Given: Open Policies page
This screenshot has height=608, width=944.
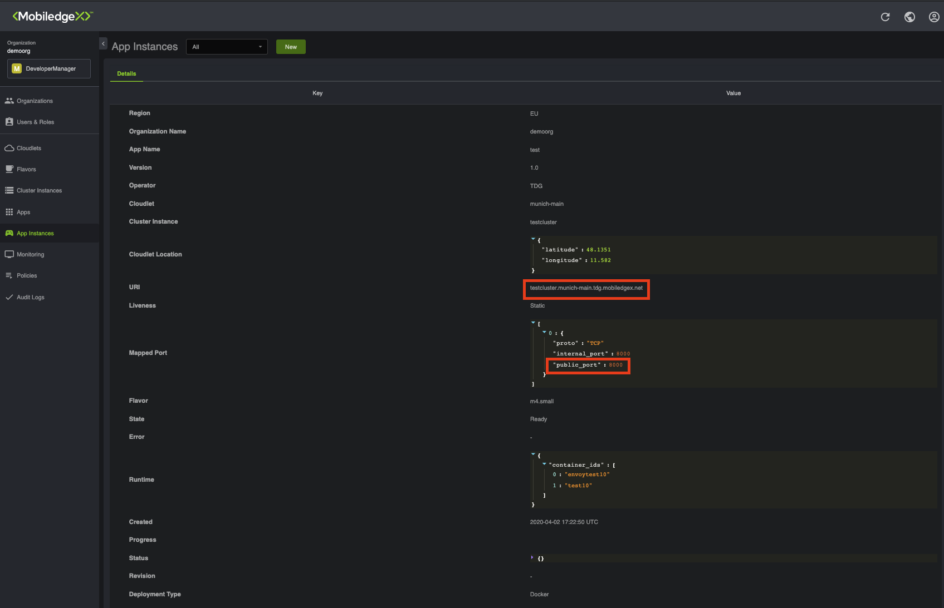Looking at the screenshot, I should tap(27, 275).
